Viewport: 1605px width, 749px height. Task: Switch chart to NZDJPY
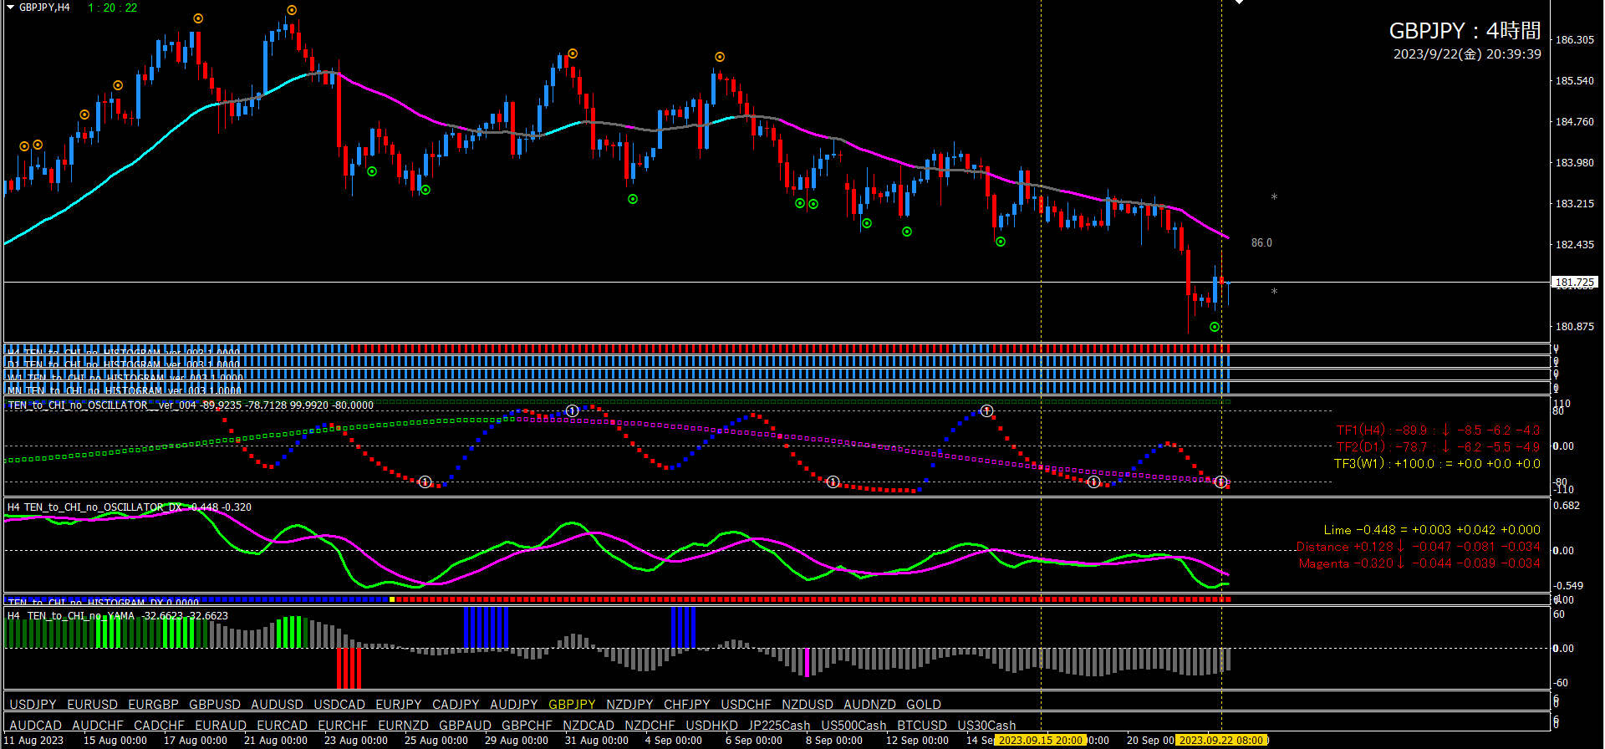629,705
